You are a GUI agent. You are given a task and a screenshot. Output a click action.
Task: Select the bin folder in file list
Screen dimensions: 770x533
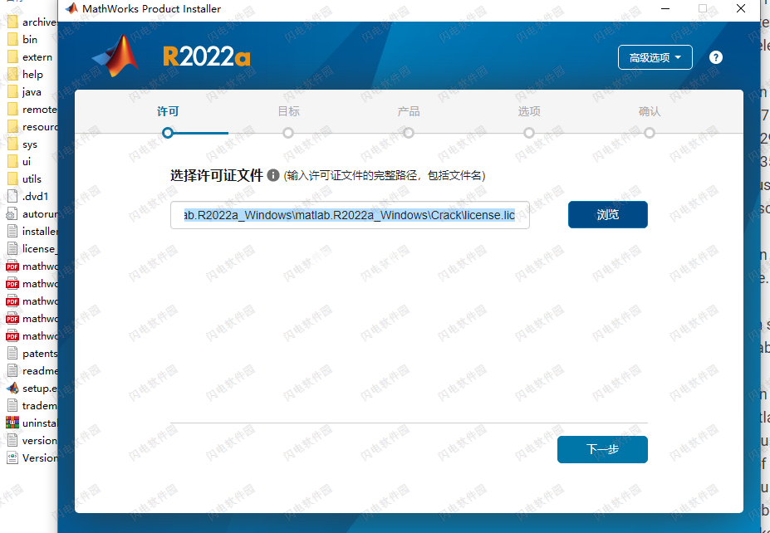click(23, 39)
